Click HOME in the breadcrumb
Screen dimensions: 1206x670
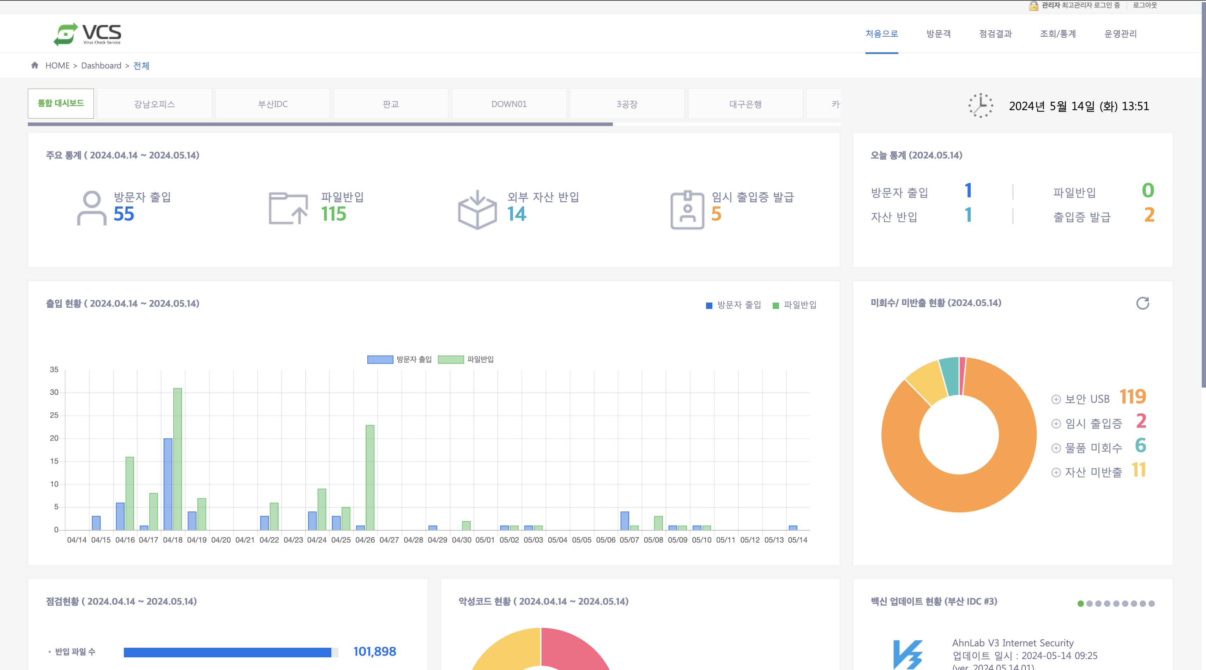click(57, 66)
